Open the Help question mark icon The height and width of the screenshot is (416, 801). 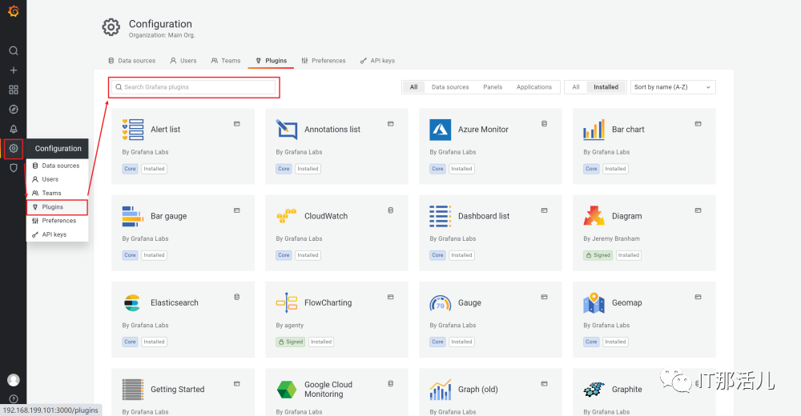pos(14,398)
